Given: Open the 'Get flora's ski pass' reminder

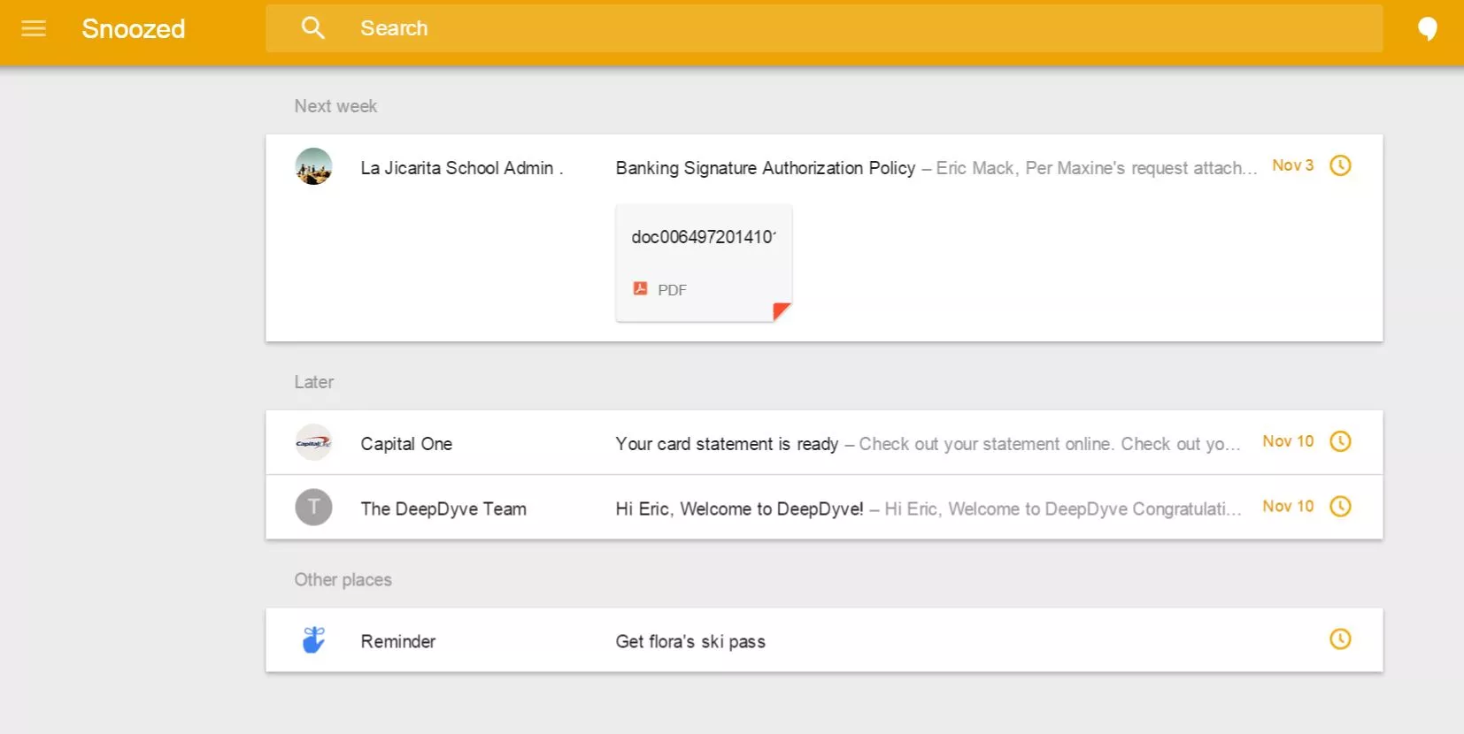Looking at the screenshot, I should click(690, 641).
